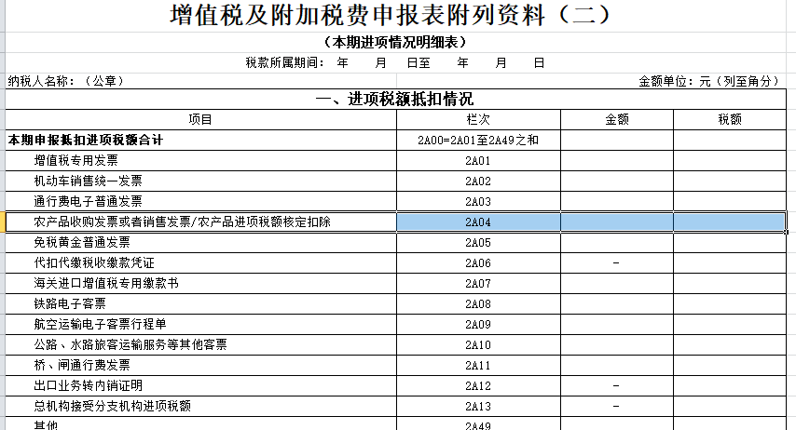The width and height of the screenshot is (796, 430).
Task: Select the 通行费电子普通发票 cell
Action: (x=200, y=201)
